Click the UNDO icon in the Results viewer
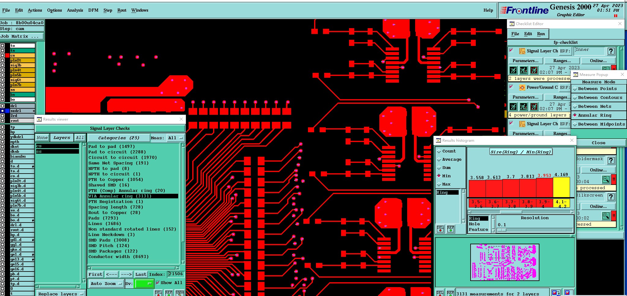 [180, 293]
